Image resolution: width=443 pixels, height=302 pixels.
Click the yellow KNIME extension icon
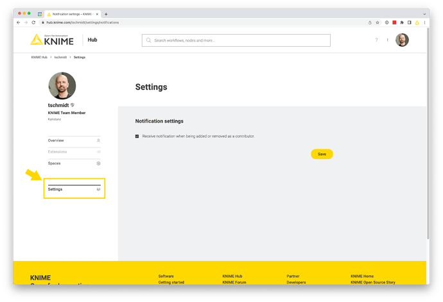[x=417, y=22]
